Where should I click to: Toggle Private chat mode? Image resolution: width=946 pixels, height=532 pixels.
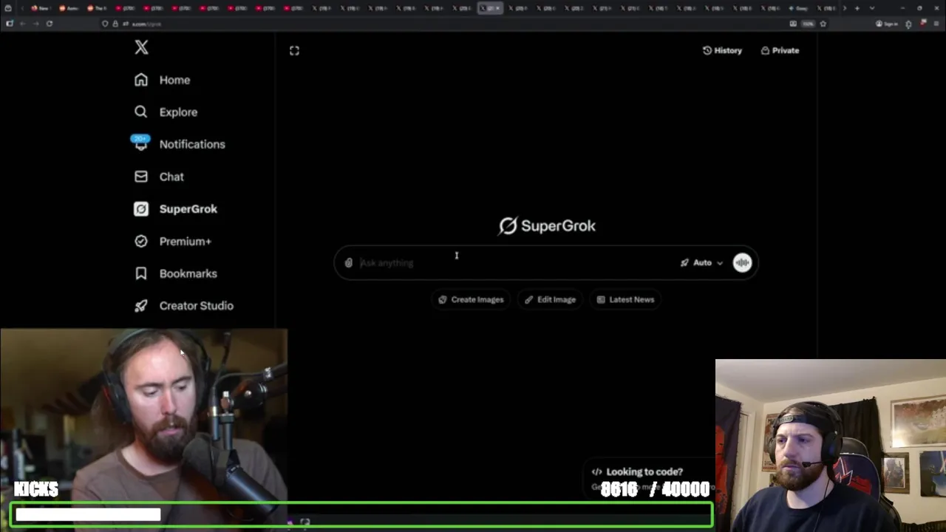(x=780, y=50)
